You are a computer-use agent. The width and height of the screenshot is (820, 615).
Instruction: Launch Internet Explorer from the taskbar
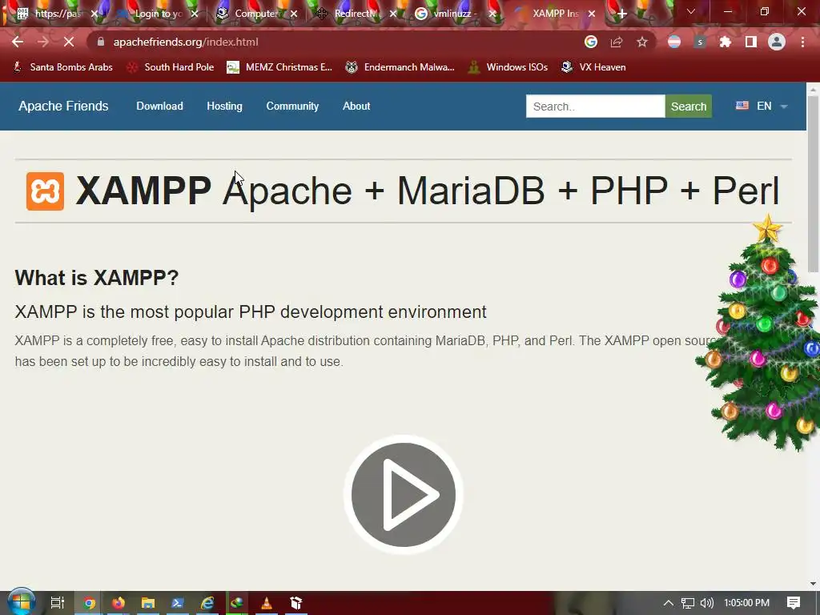[207, 603]
